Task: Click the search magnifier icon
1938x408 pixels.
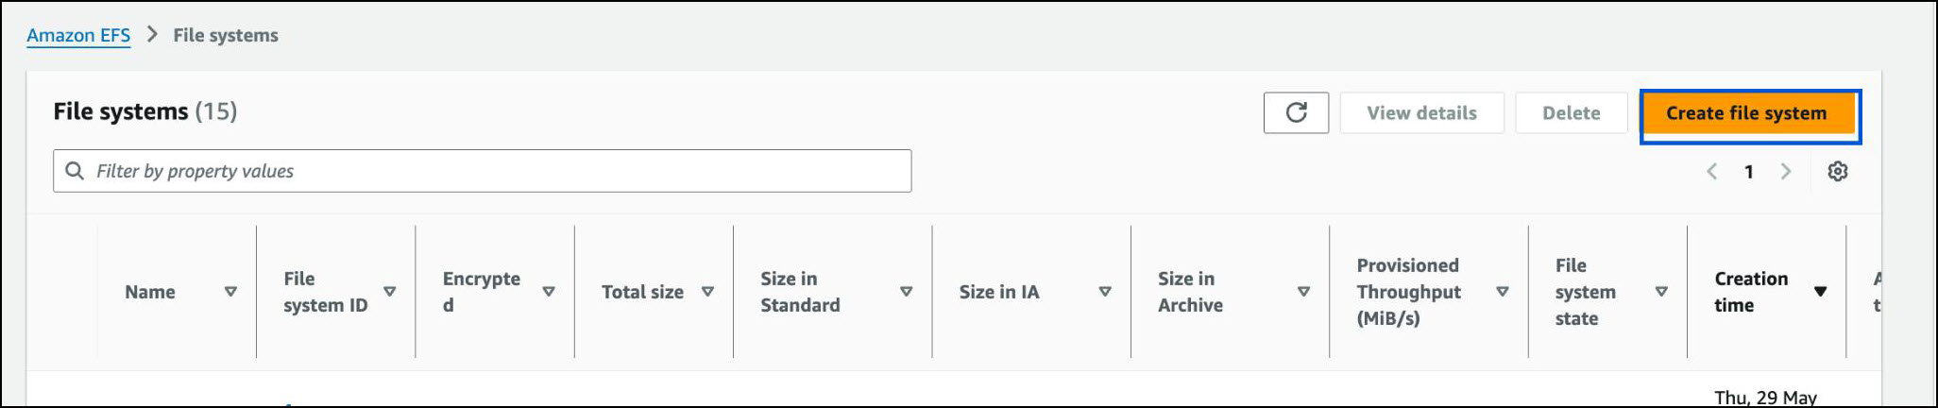Action: click(75, 171)
